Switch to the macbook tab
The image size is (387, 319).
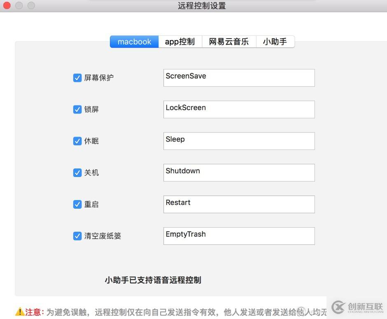pos(134,42)
